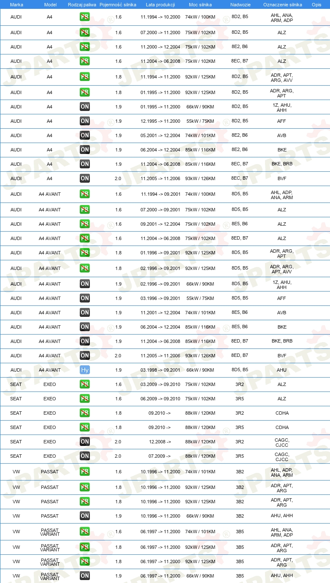Click ON icon in A4 Avant 11.2001 -> 12.2004 row
The height and width of the screenshot is (583, 330).
85,313
